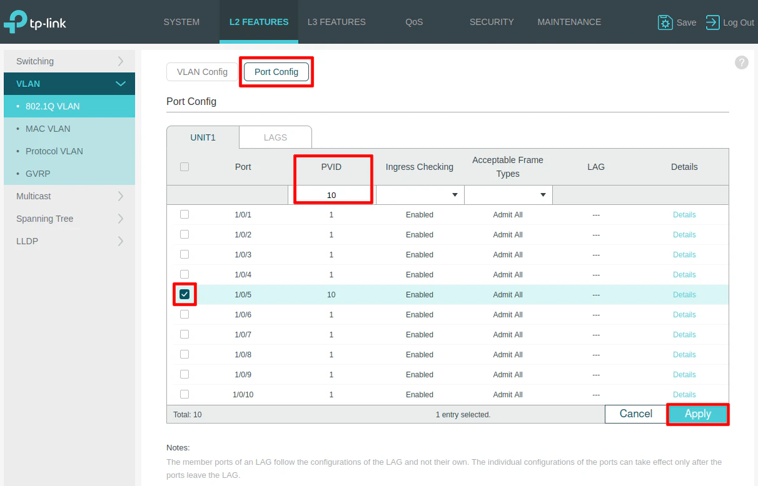Open the L3 FEATURES top menu
The image size is (758, 486).
point(336,22)
